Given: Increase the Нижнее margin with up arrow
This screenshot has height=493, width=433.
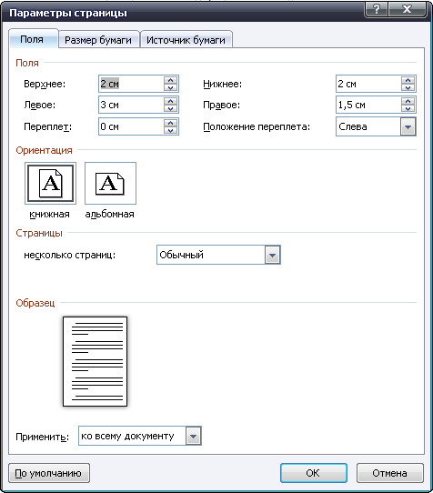Looking at the screenshot, I should coord(408,80).
